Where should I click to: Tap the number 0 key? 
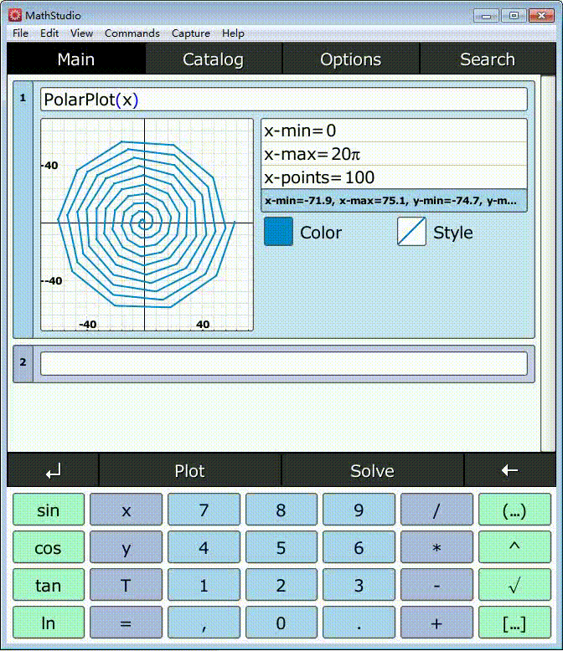(281, 623)
